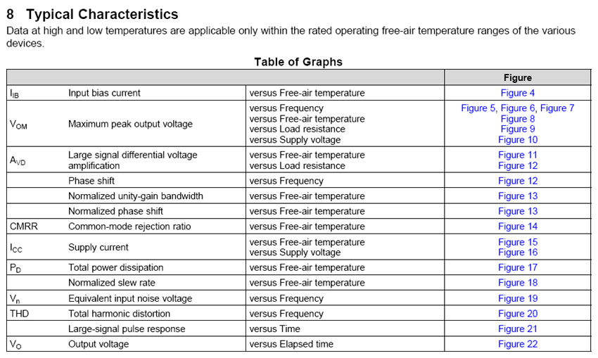The image size is (598, 358).
Task: Follow Figure 20 for total harmonic distortion
Action: [x=517, y=314]
